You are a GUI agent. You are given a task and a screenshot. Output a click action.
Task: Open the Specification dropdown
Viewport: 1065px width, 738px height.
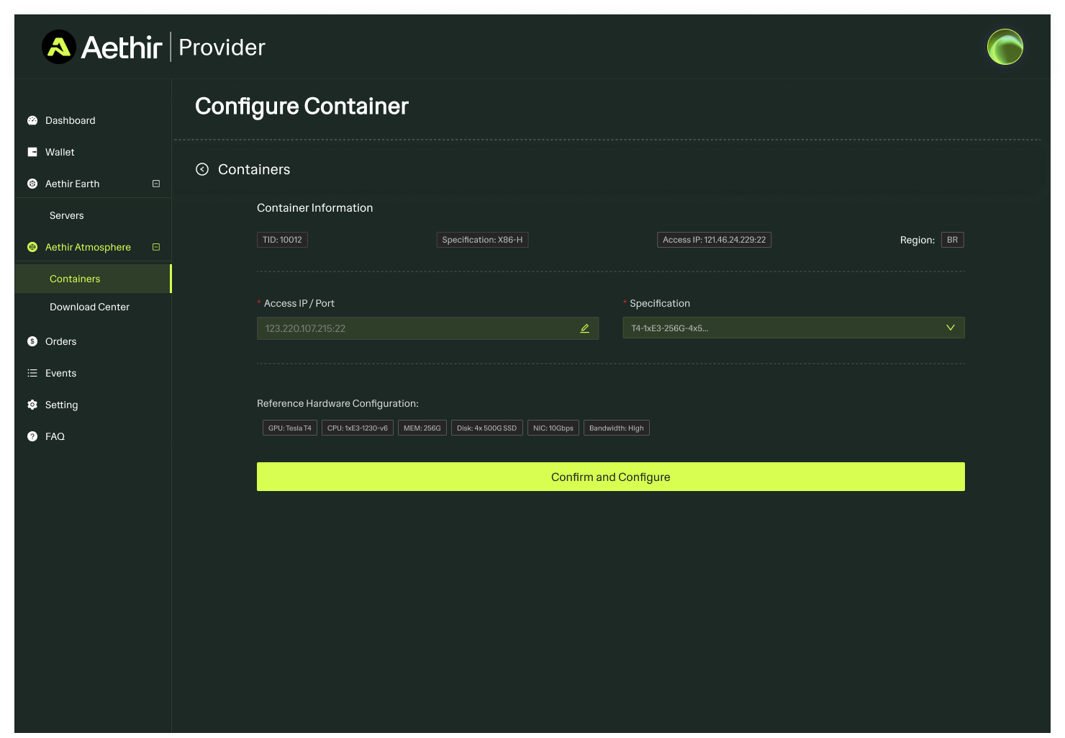tap(793, 328)
